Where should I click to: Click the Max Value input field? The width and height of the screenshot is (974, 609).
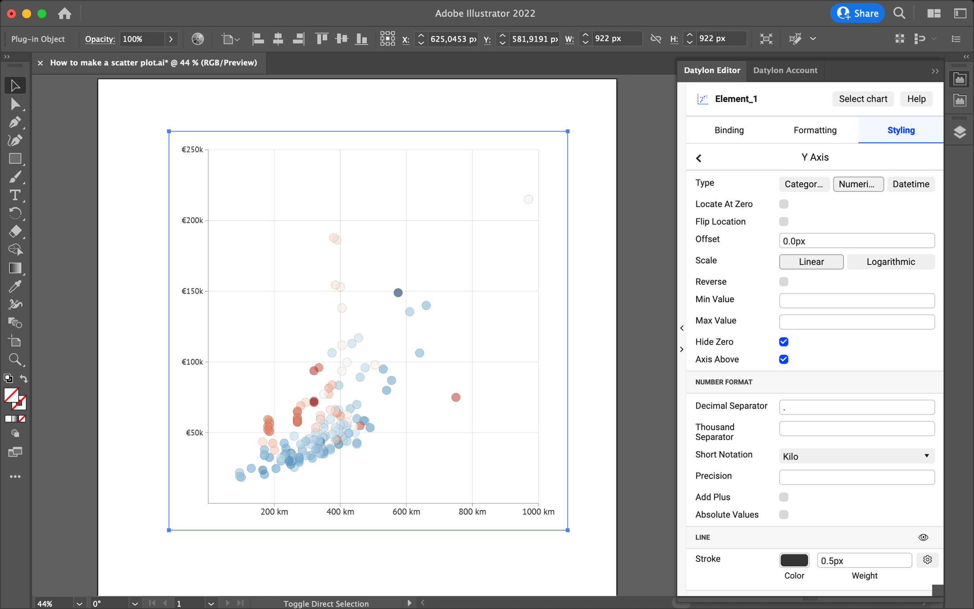(855, 322)
